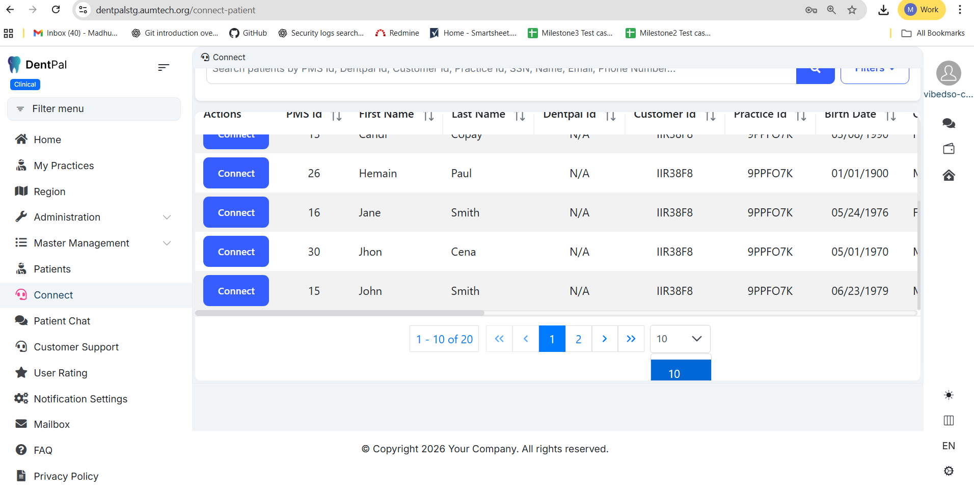The width and height of the screenshot is (974, 492).
Task: Click the Filter menu search field
Action: coord(94,109)
